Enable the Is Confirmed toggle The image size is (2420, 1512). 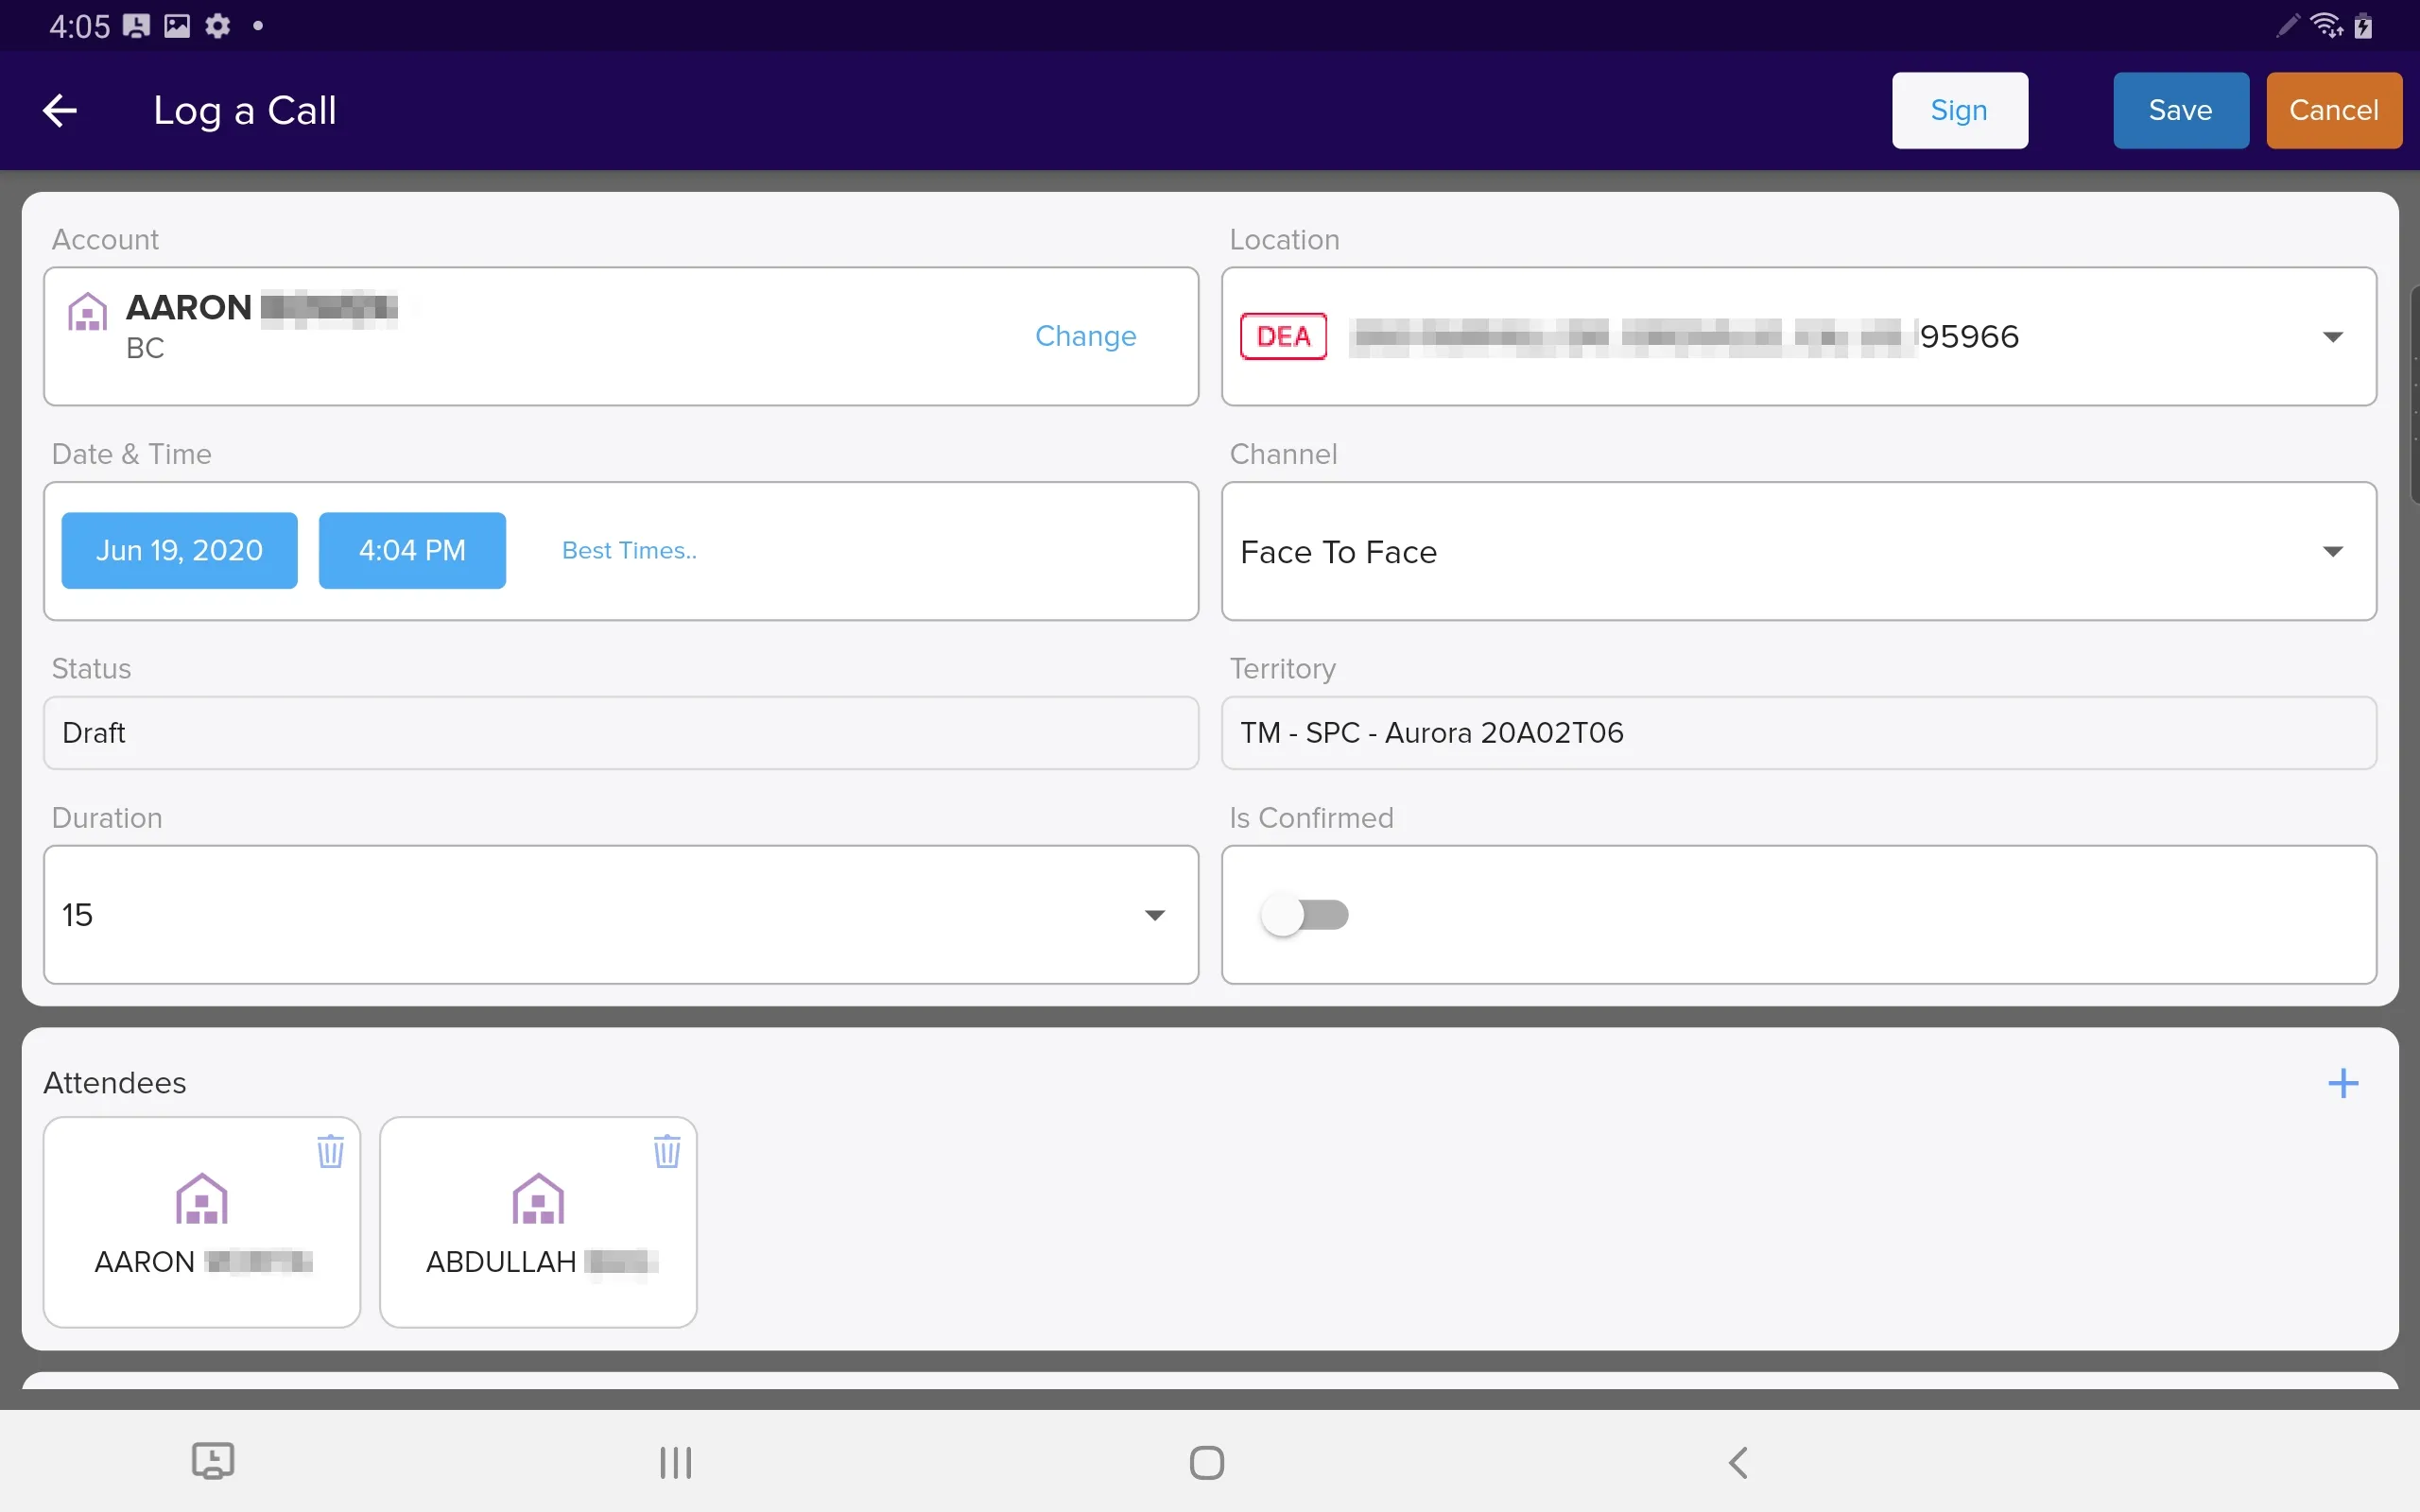pos(1305,911)
